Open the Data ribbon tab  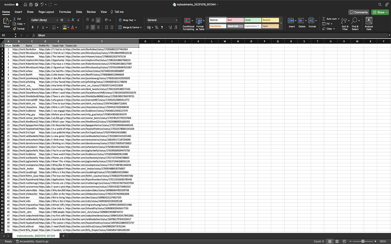pos(79,12)
